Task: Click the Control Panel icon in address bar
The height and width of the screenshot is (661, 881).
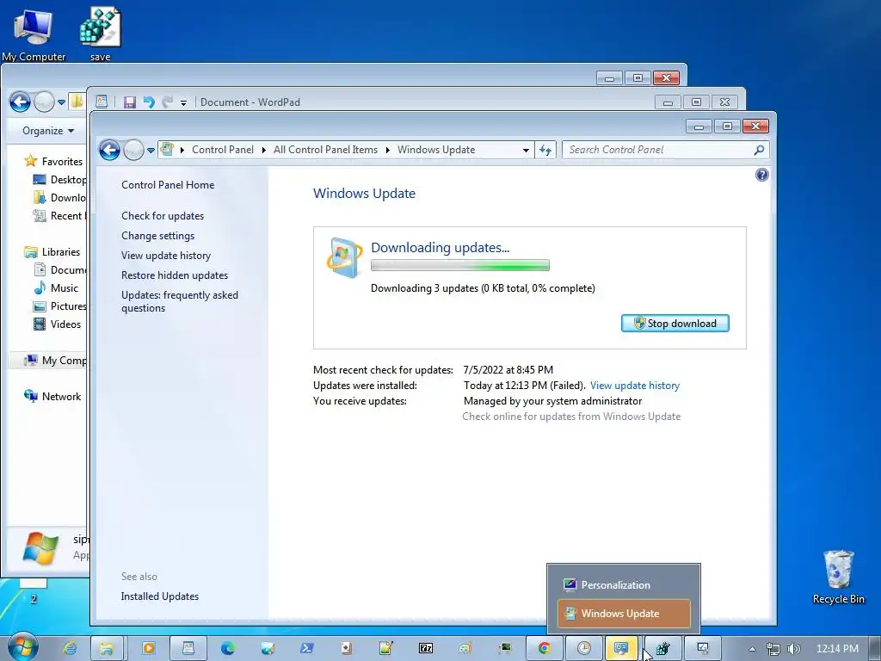Action: click(x=167, y=150)
